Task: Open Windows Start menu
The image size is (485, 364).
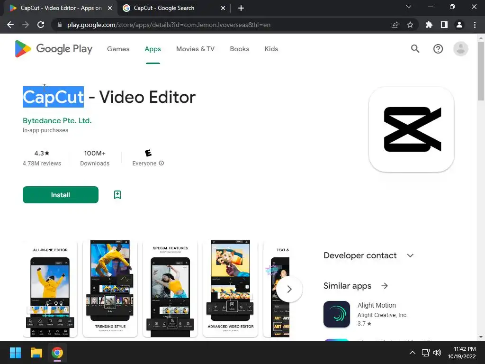Action: point(15,353)
